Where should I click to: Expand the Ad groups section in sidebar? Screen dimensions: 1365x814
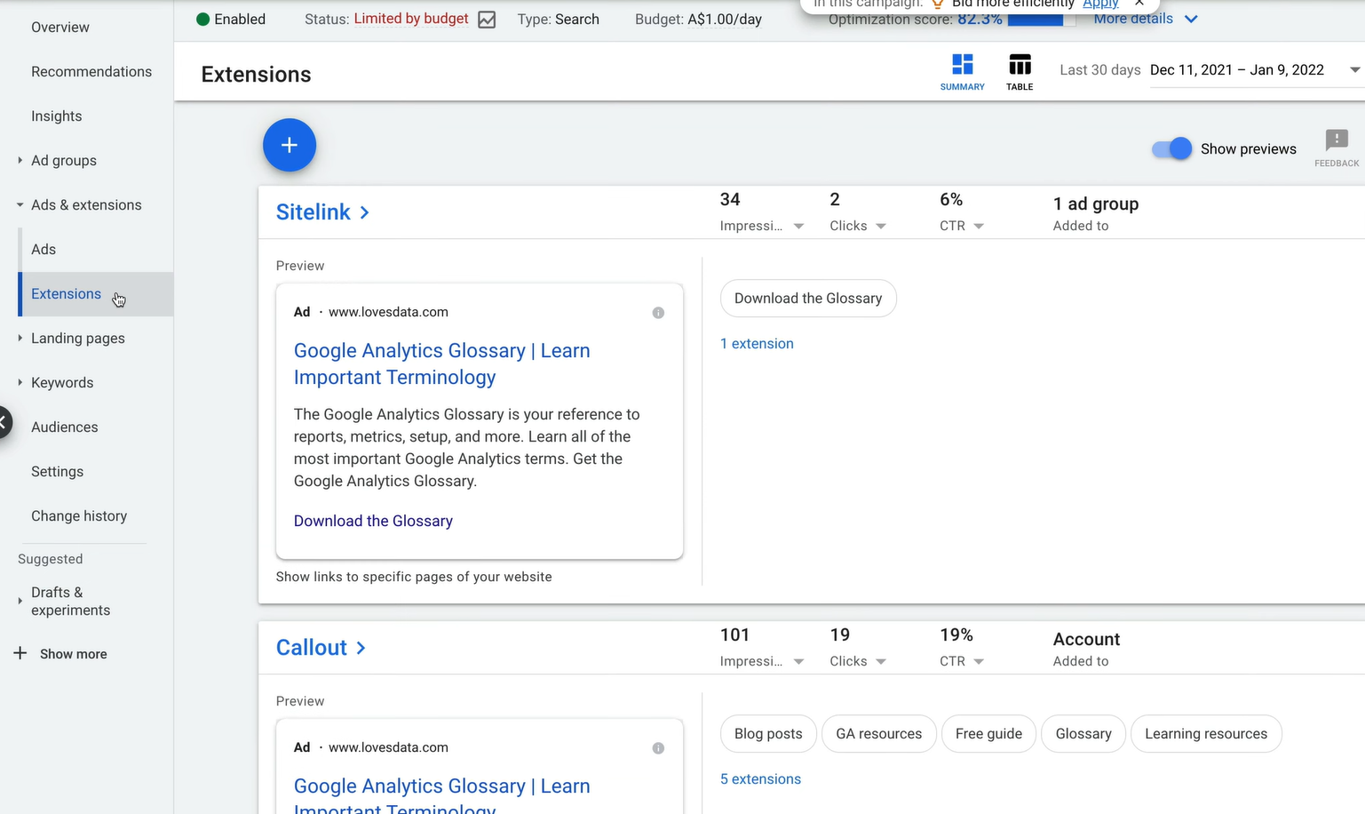[20, 160]
